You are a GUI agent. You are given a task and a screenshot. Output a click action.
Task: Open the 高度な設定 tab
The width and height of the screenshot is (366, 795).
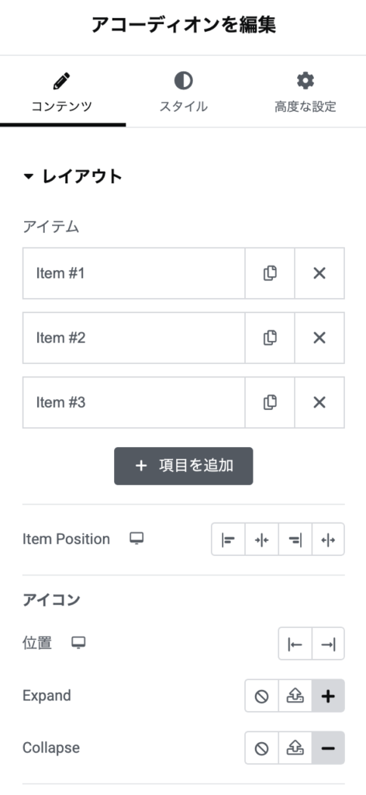306,93
